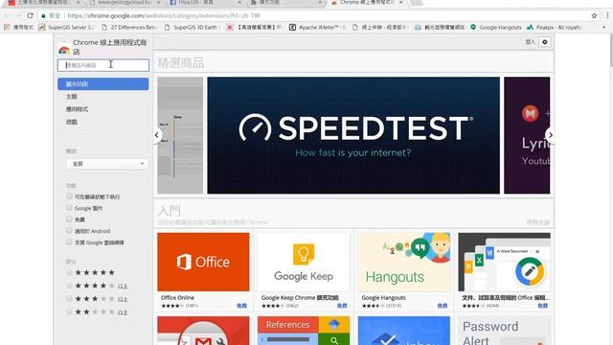Open the Google Hangouts bookmark
The height and width of the screenshot is (345, 613).
496,28
